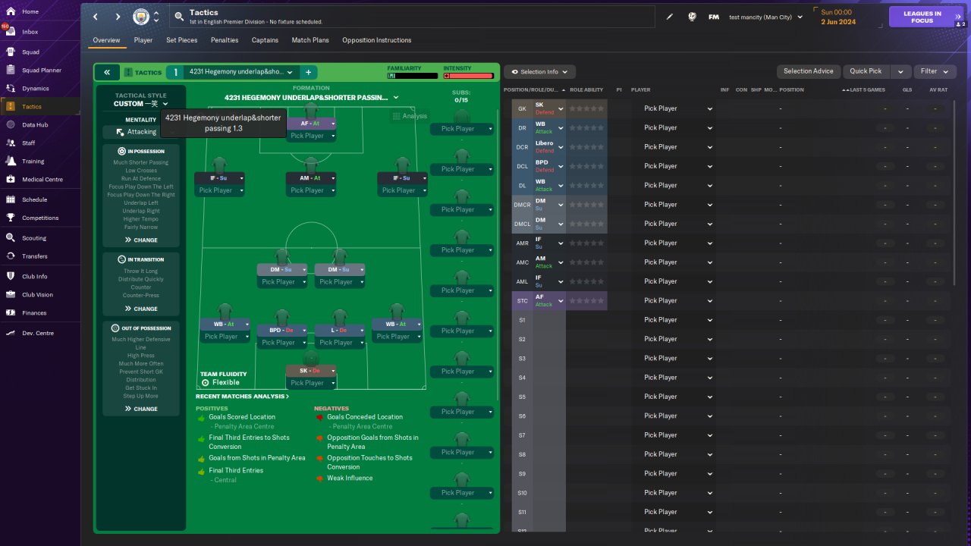This screenshot has width=971, height=546.
Task: Open the SK - De goalkeeper role dropdown
Action: (311, 371)
